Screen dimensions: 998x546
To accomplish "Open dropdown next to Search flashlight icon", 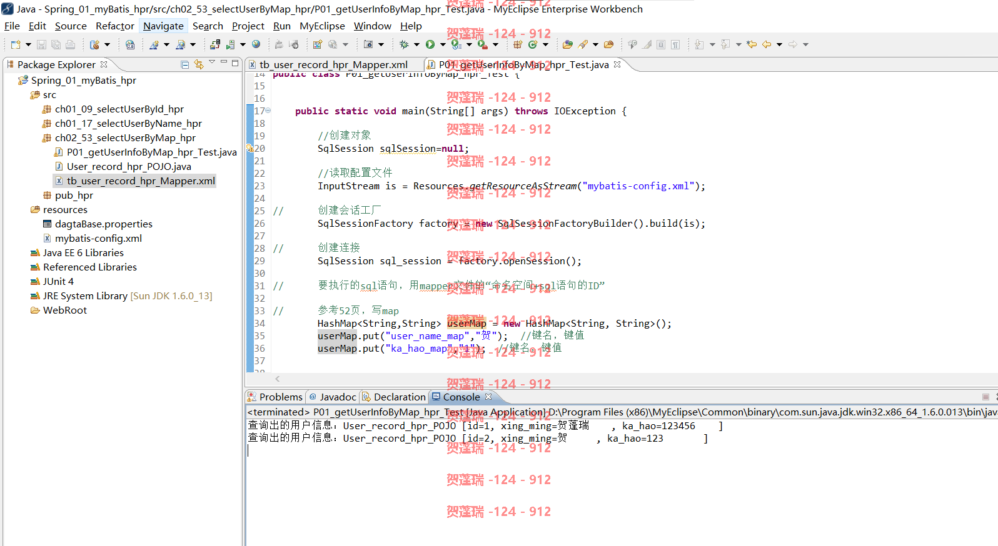I will point(595,44).
